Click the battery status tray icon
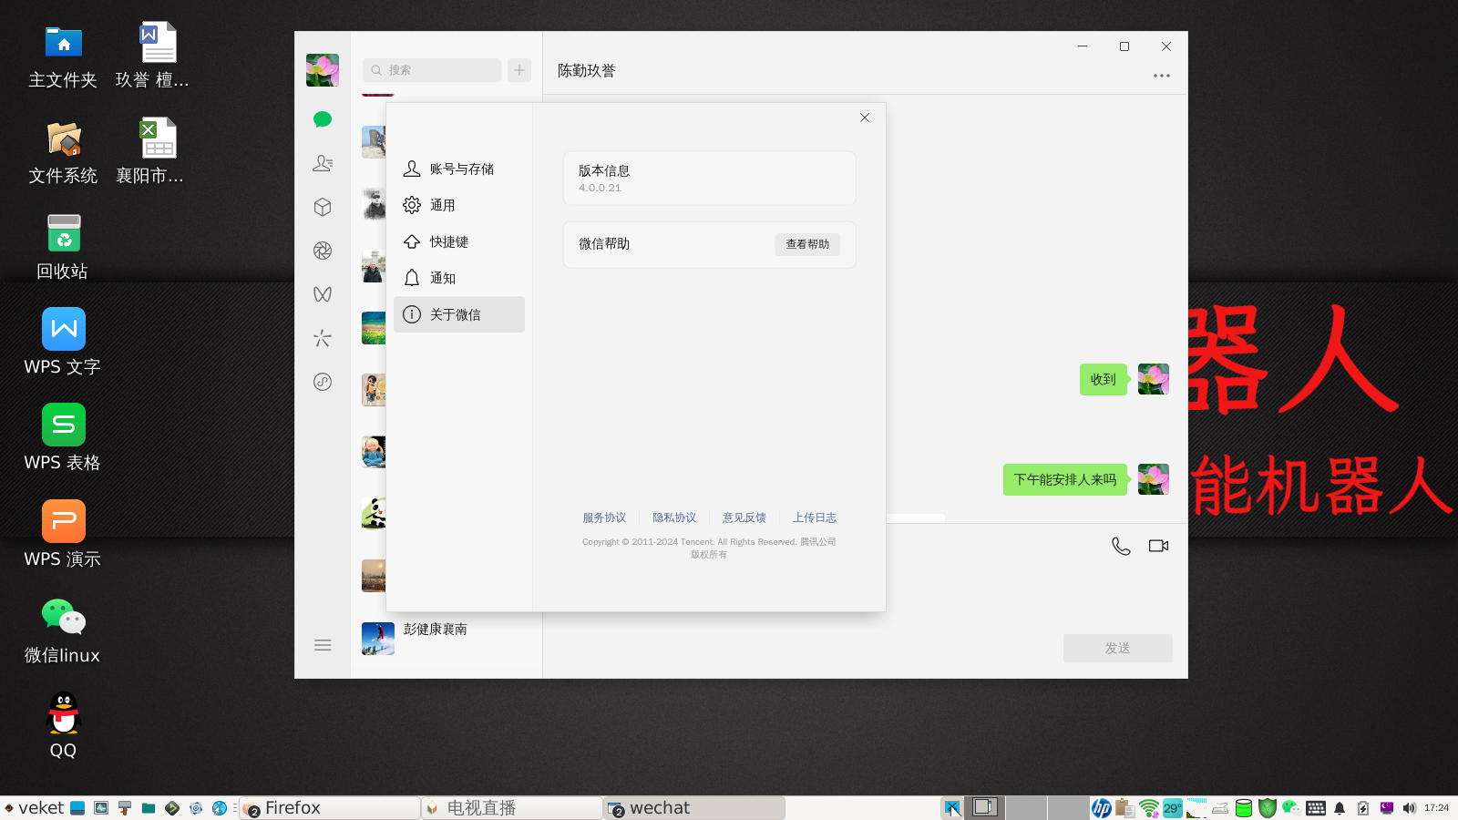Viewport: 1458px width, 820px height. [1363, 808]
